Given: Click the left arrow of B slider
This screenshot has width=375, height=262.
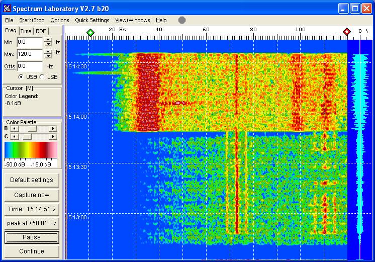Looking at the screenshot, I should [14, 129].
